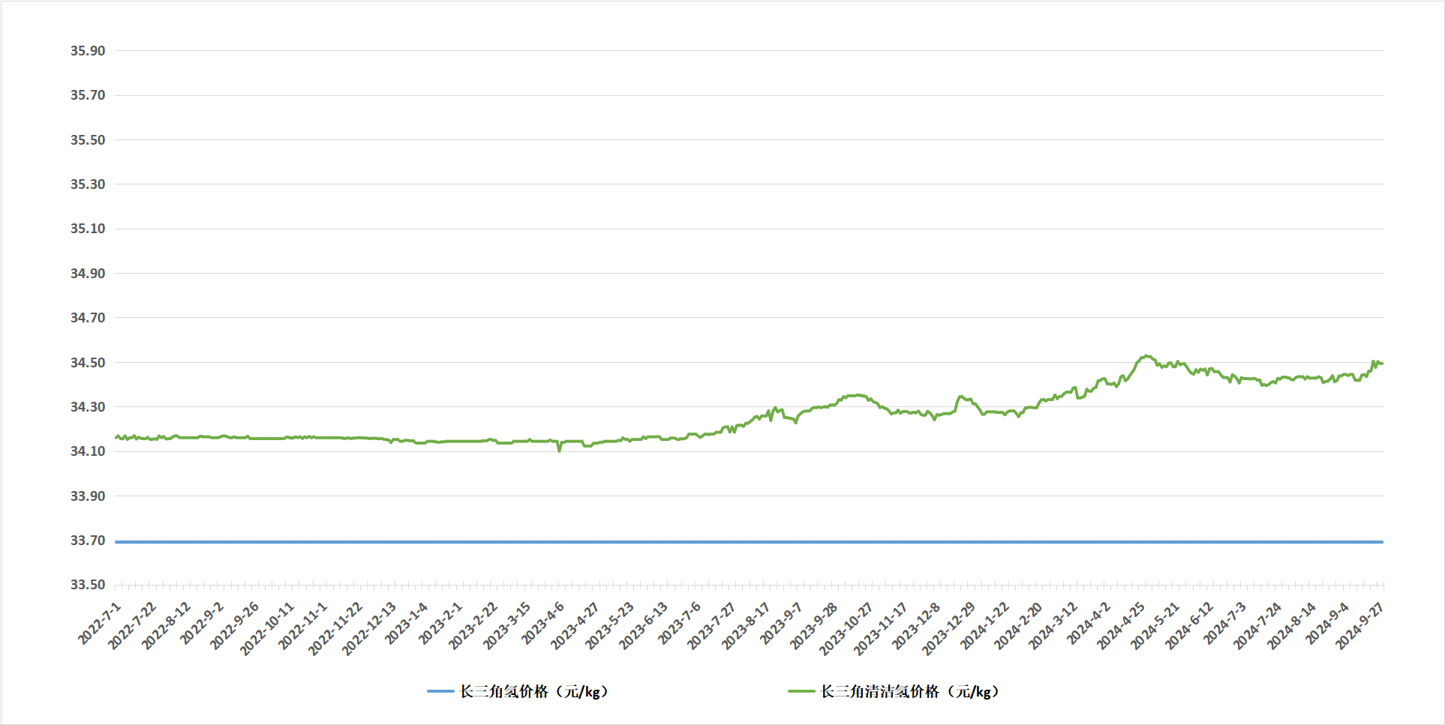Select the 长三角清洁氢价格（元/kg） legend label
The image size is (1445, 725).
(x=909, y=691)
